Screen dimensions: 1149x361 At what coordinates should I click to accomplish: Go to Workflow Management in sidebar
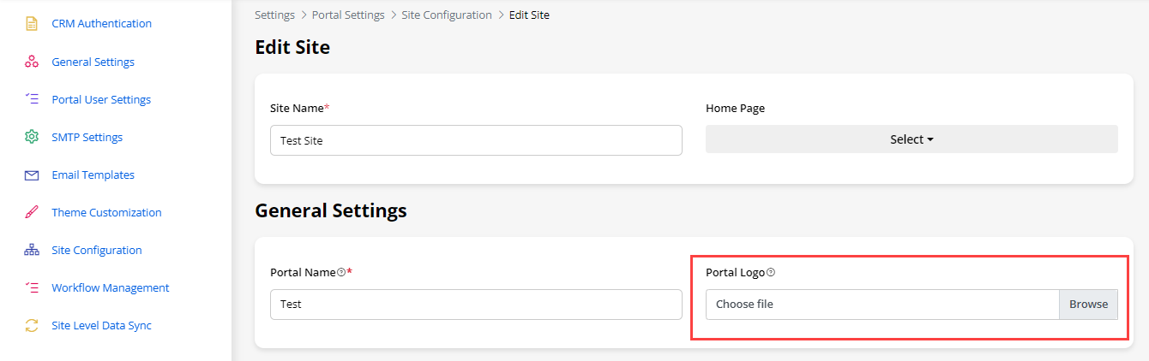pos(110,287)
